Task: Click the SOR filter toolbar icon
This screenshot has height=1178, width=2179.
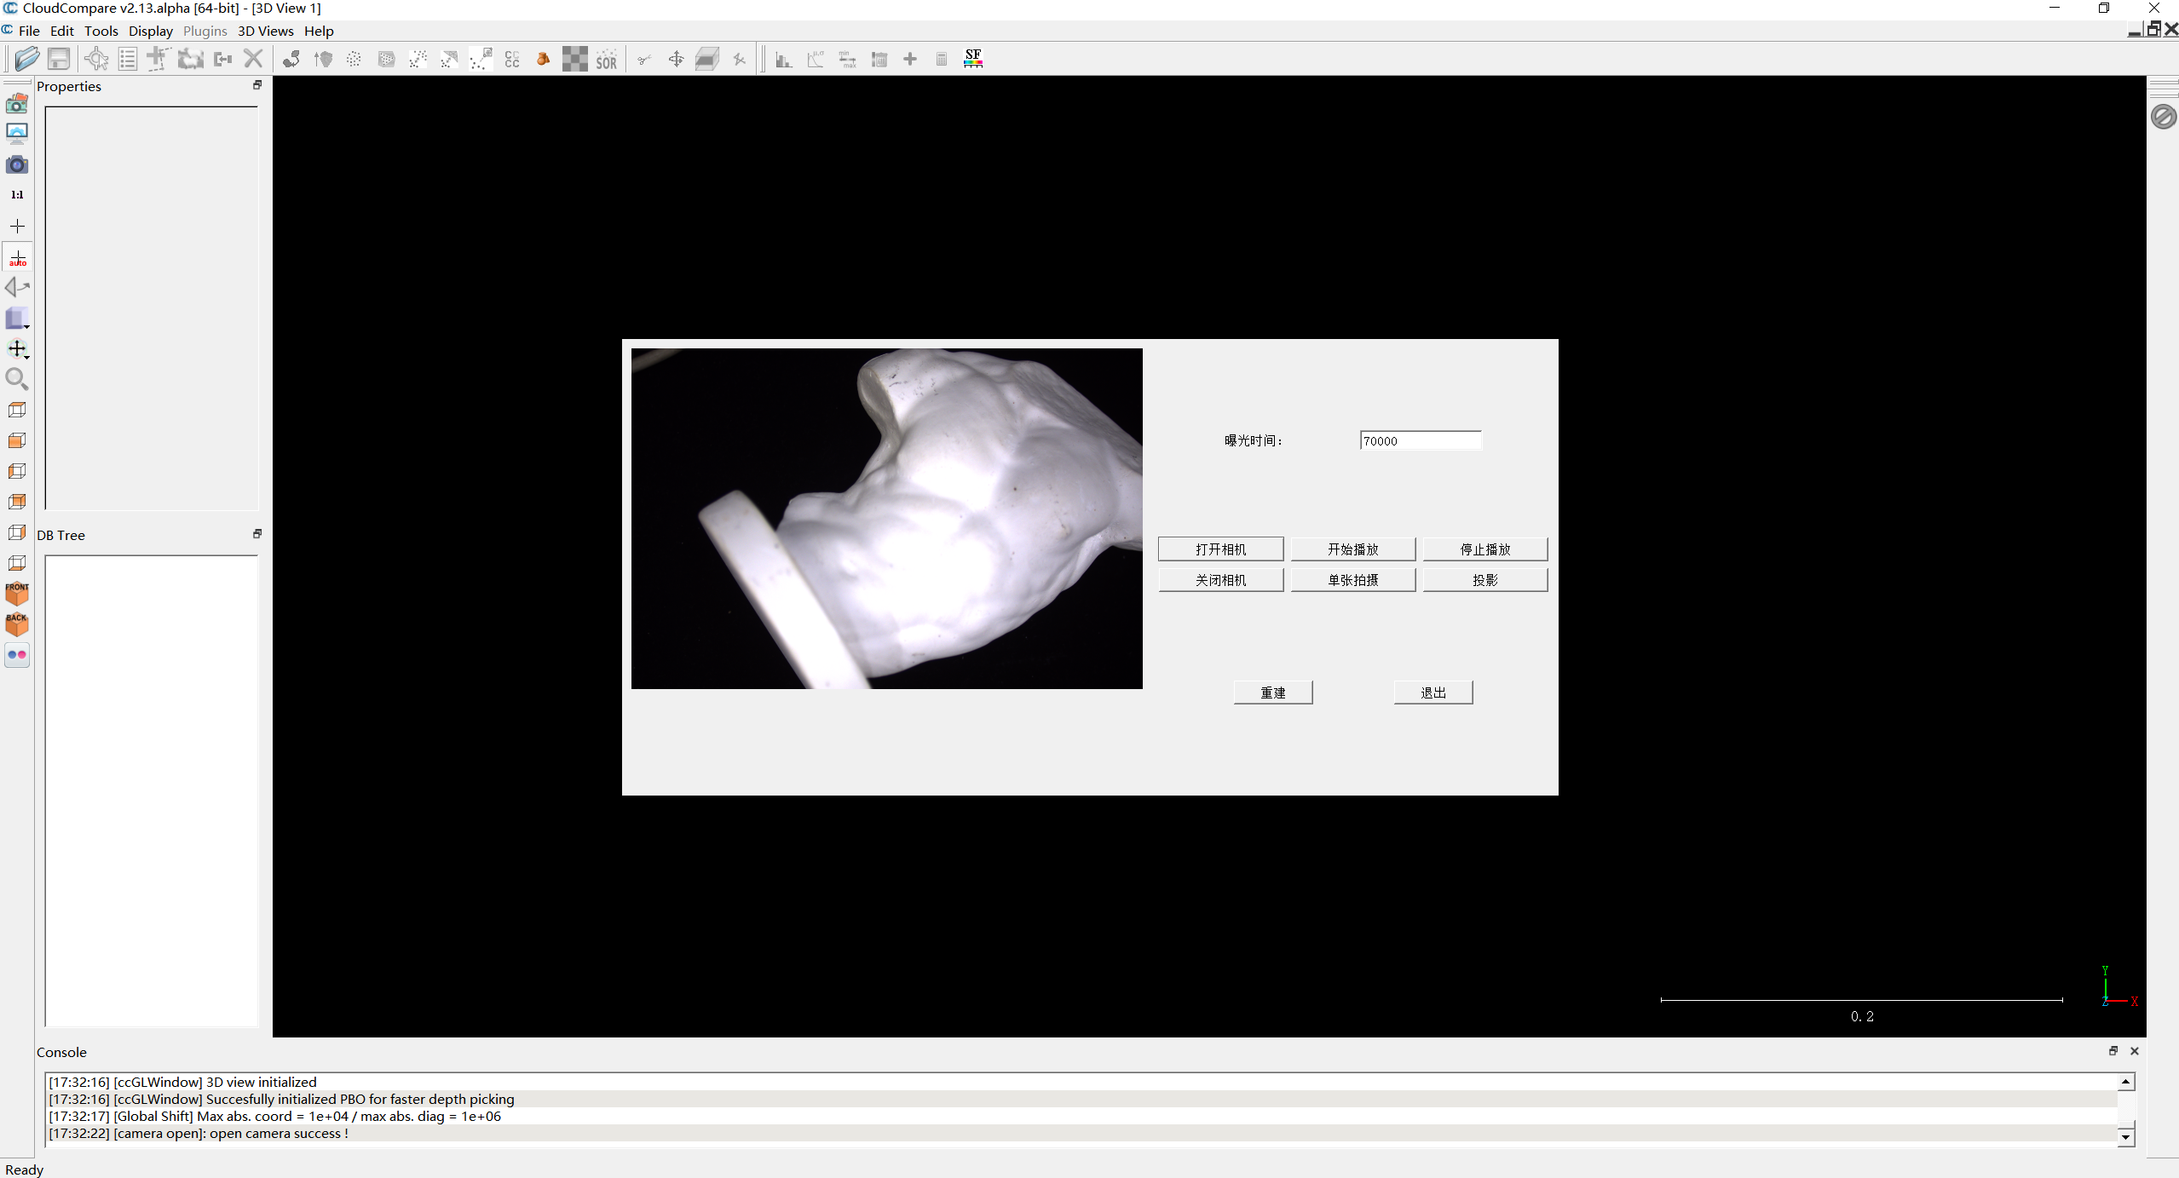Action: 606,60
